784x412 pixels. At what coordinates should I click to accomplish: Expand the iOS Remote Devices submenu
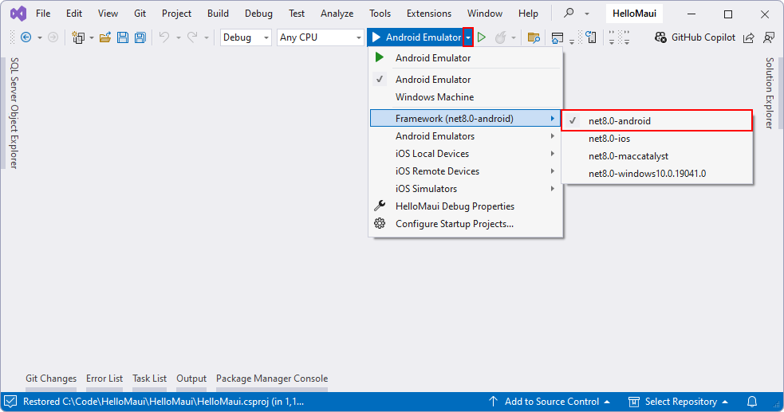(x=466, y=171)
